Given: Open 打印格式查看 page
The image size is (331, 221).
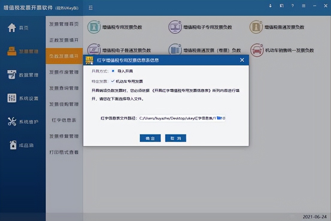Looking at the screenshot, I should [x=64, y=152].
